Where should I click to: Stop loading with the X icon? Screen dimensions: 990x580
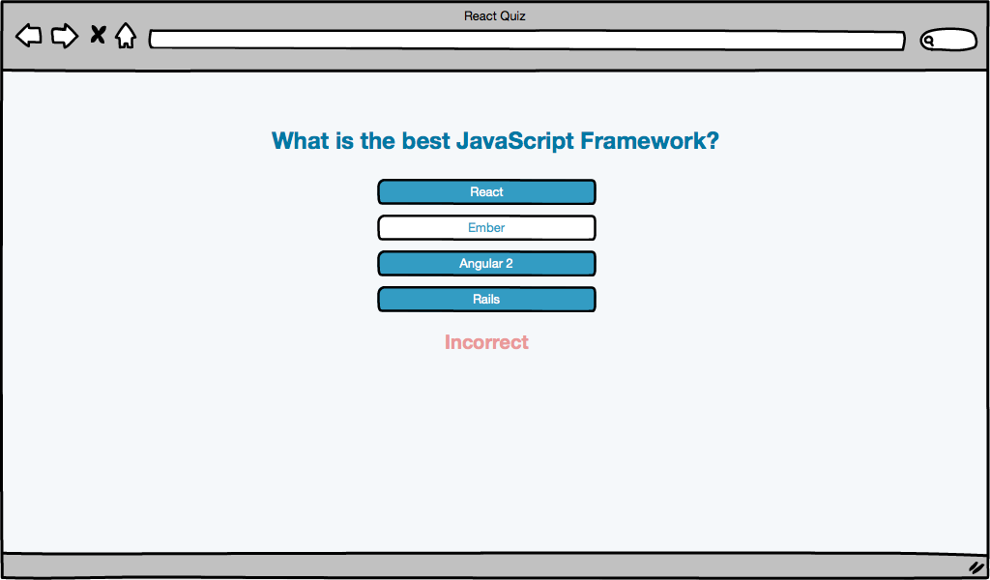(x=98, y=34)
